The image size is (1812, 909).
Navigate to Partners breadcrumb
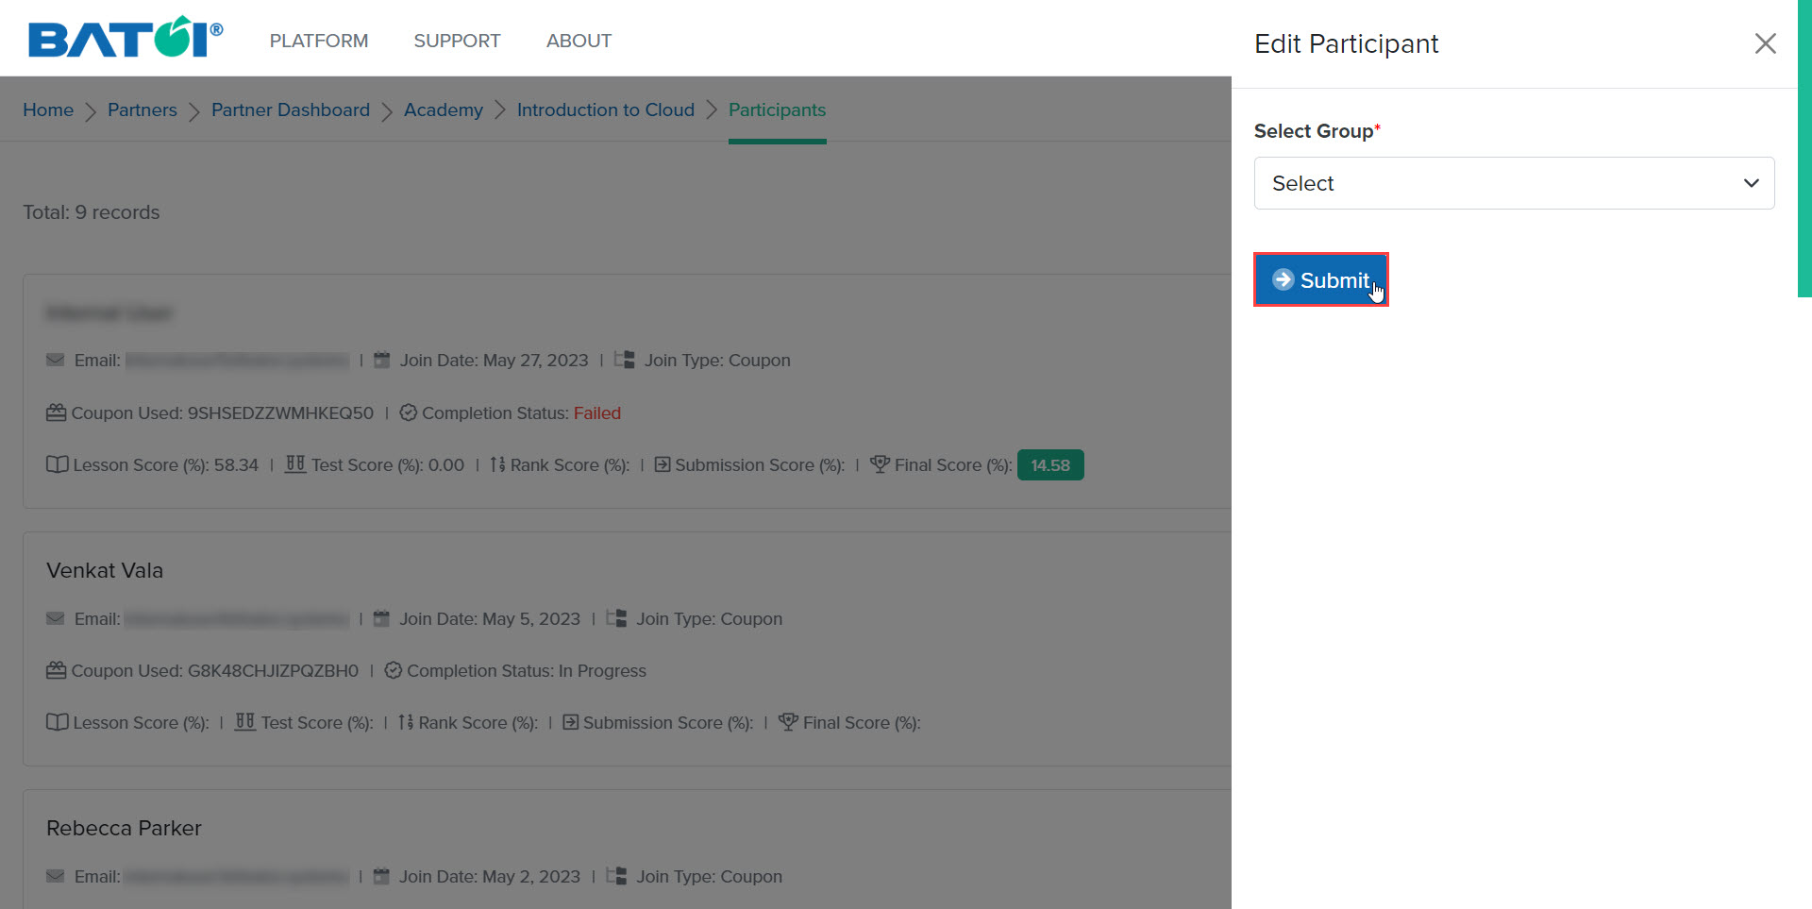pos(143,109)
